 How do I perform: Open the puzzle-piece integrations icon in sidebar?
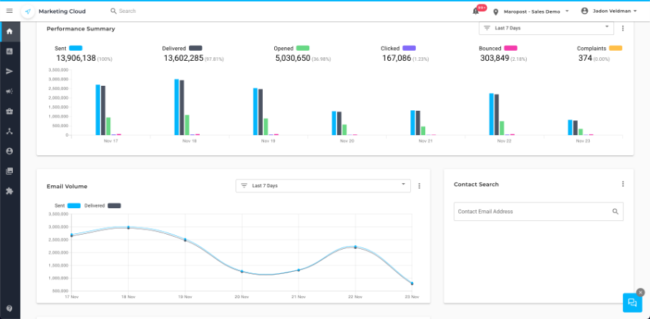pos(9,191)
